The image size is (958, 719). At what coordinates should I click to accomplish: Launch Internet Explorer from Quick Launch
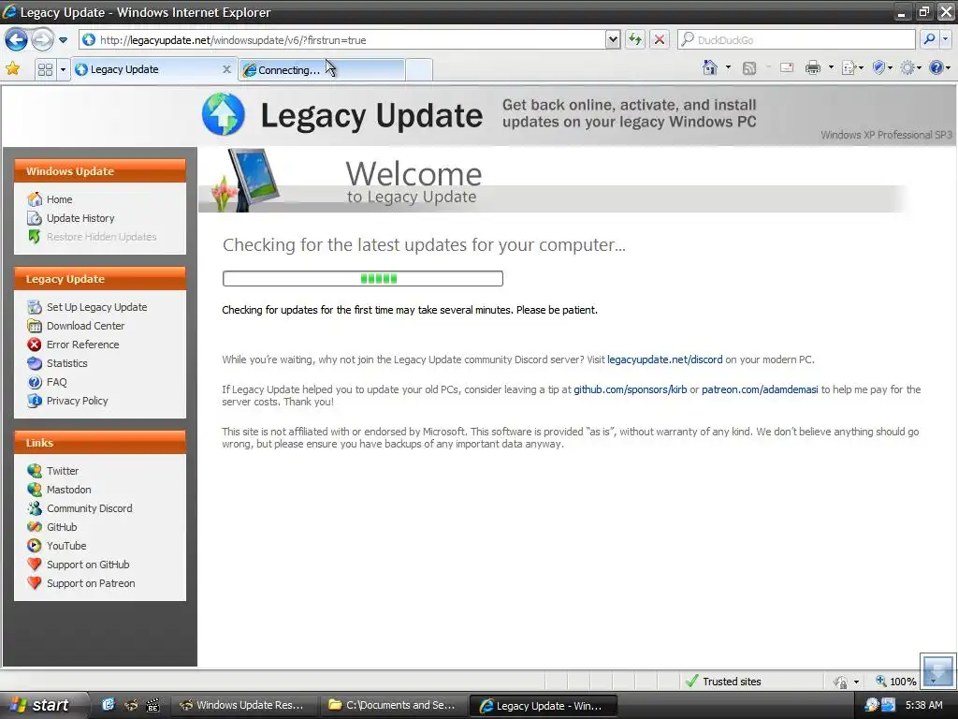coord(109,705)
